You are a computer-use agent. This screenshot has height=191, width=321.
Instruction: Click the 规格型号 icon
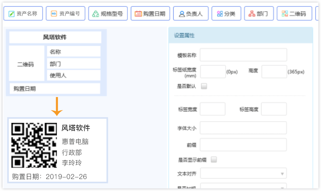[x=96, y=14]
